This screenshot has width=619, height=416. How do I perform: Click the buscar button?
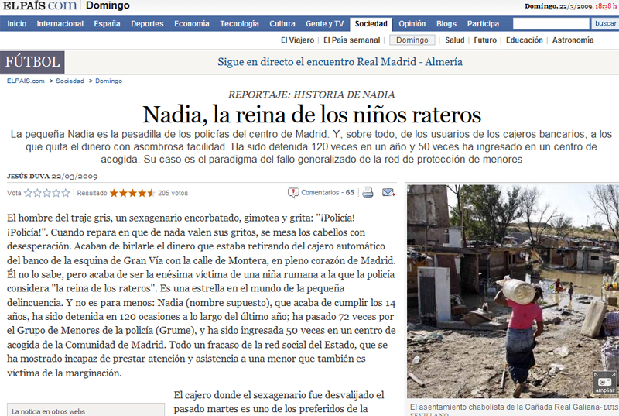605,24
